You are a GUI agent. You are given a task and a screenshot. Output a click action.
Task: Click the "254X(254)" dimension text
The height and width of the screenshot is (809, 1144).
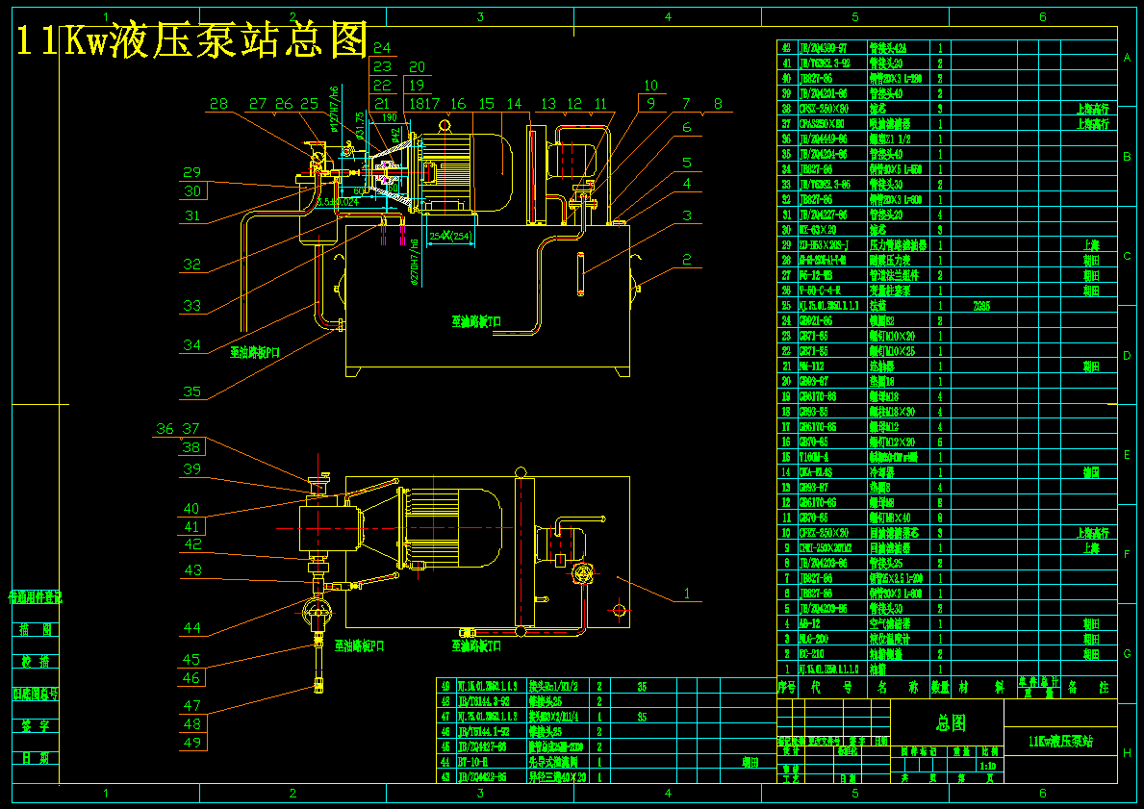pos(450,236)
